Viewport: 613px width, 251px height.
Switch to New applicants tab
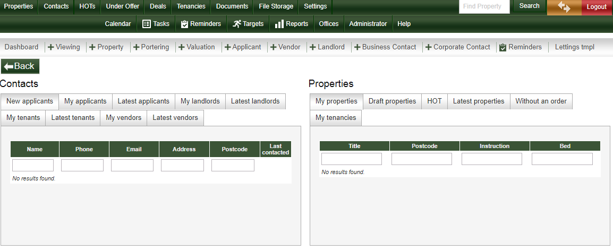coord(30,101)
